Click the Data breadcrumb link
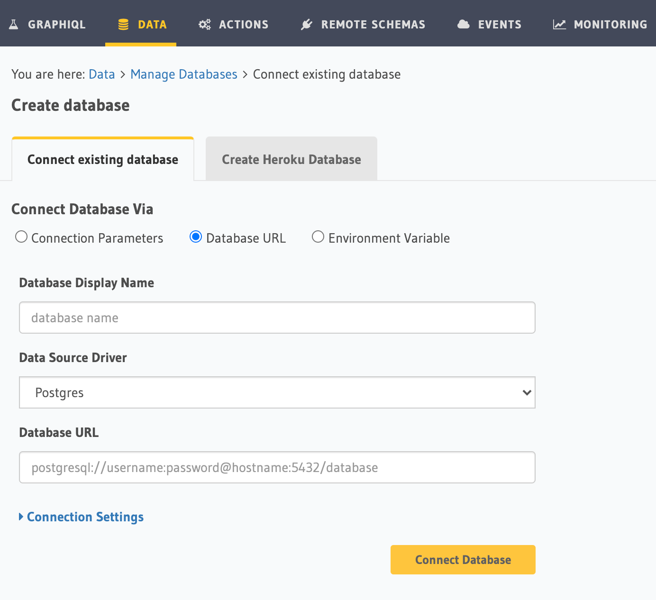The image size is (656, 600). (101, 74)
